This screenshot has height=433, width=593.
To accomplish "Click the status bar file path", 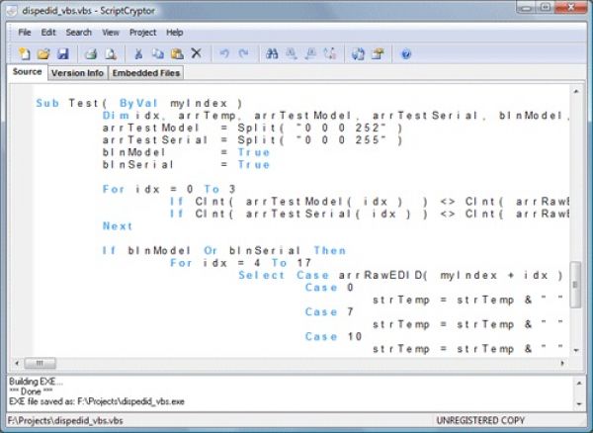I will pos(65,420).
